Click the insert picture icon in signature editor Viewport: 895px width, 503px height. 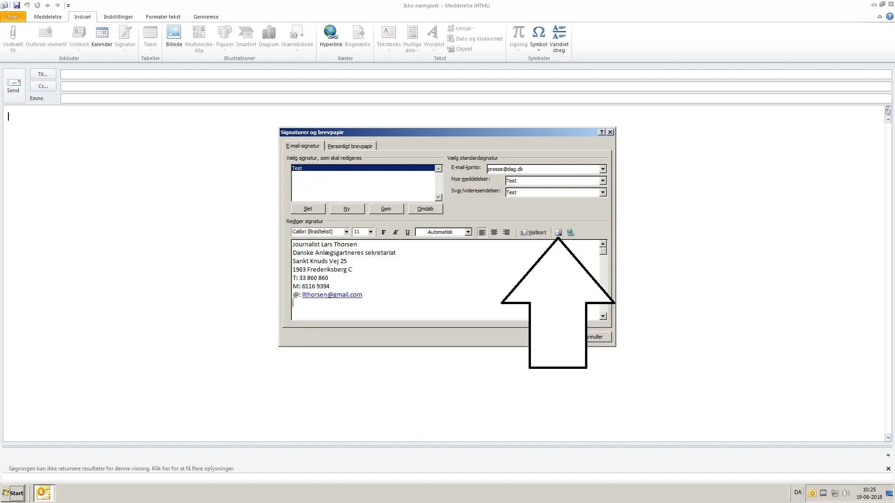[x=558, y=232]
